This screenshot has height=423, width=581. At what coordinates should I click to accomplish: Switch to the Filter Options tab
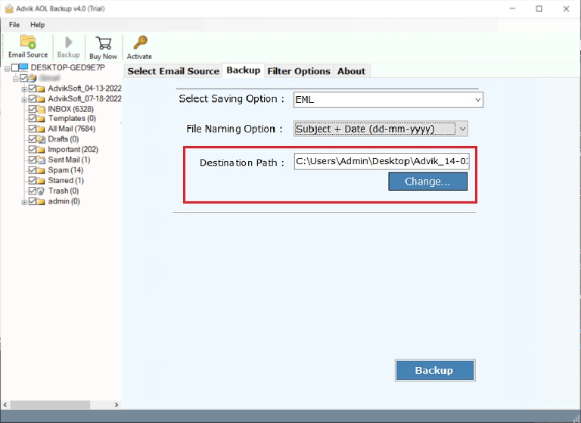(x=299, y=71)
